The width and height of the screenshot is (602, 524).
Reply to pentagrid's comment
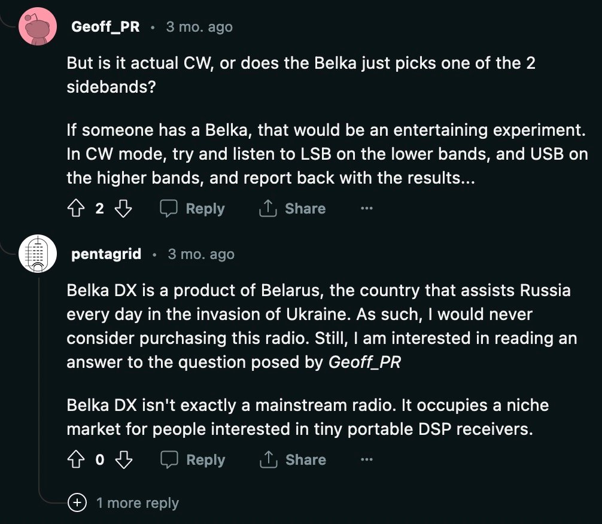pyautogui.click(x=193, y=460)
